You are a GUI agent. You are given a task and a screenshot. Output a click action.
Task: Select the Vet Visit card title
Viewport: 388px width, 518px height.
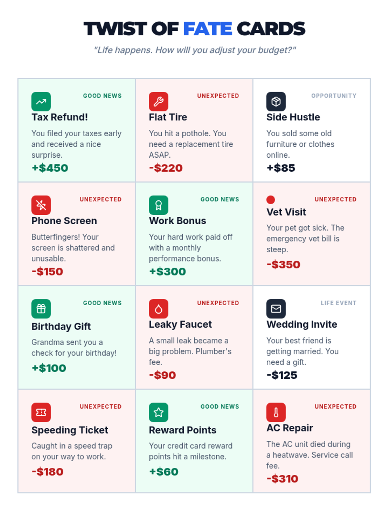point(286,212)
